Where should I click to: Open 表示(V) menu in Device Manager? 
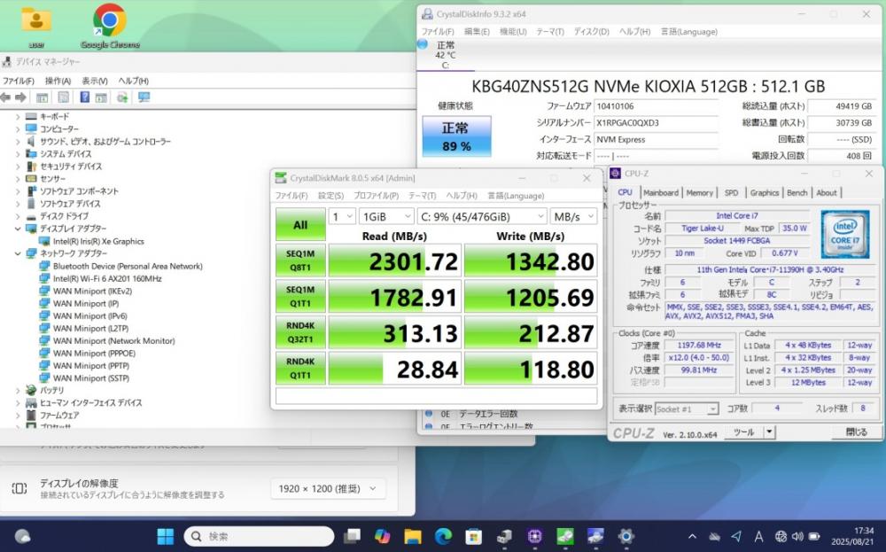click(x=95, y=81)
